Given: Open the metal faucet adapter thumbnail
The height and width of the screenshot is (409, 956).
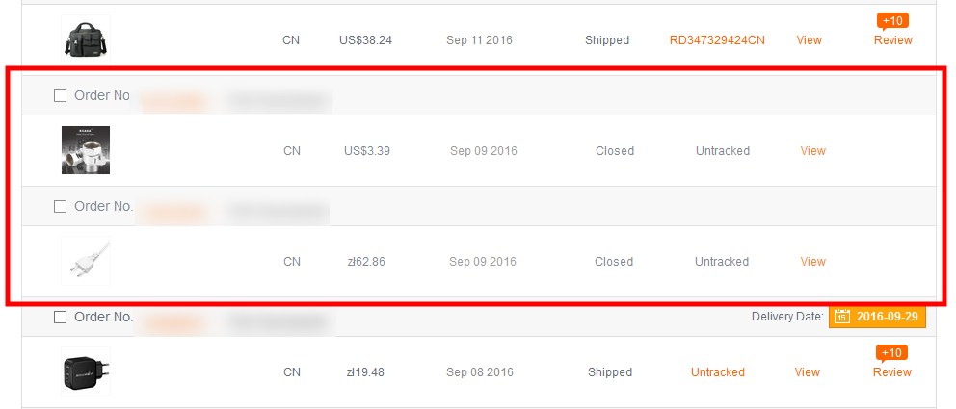Looking at the screenshot, I should pos(85,150).
